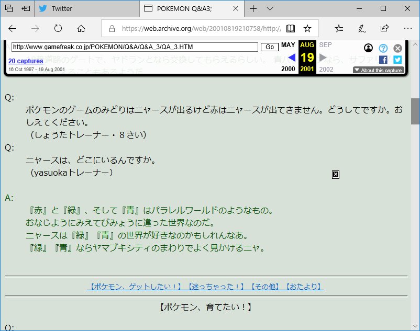Click the green A: label
Viewport: 420px width, 331px height.
[x=9, y=198]
